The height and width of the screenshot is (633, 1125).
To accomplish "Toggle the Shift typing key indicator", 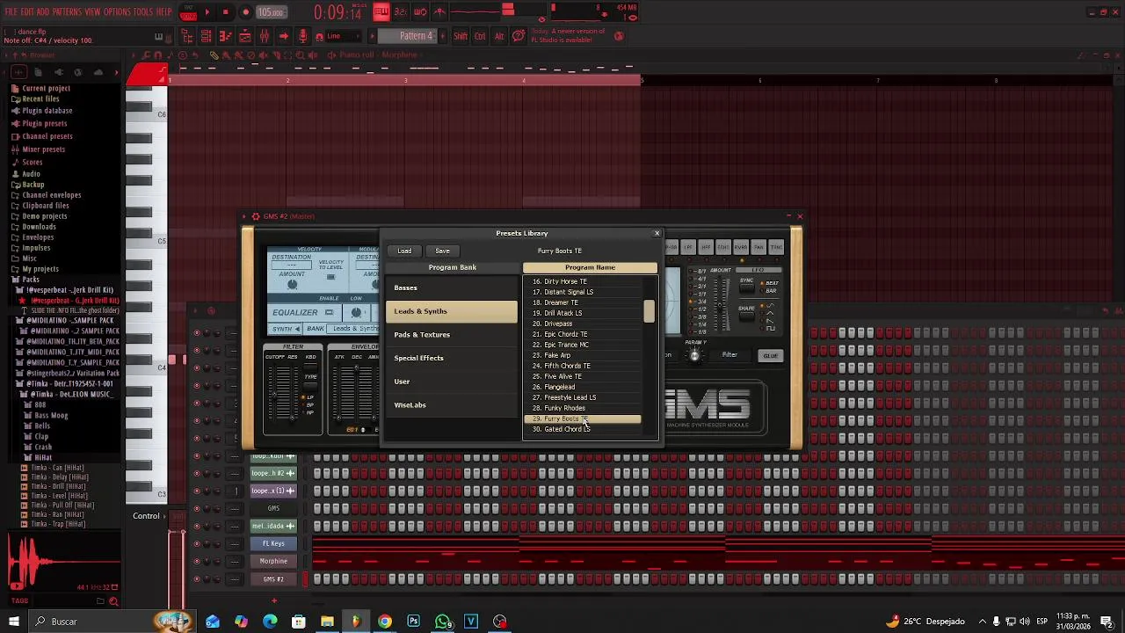I will pos(461,36).
